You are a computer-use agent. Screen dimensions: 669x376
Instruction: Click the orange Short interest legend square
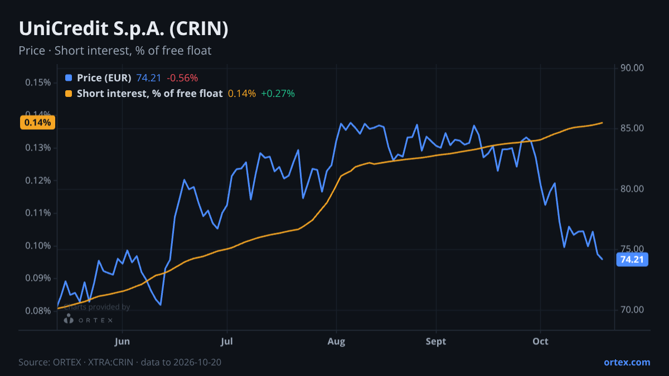tap(69, 94)
